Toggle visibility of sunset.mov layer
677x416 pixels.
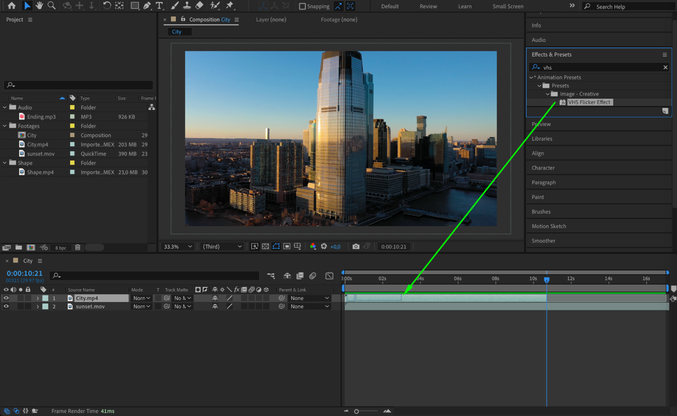(6, 306)
